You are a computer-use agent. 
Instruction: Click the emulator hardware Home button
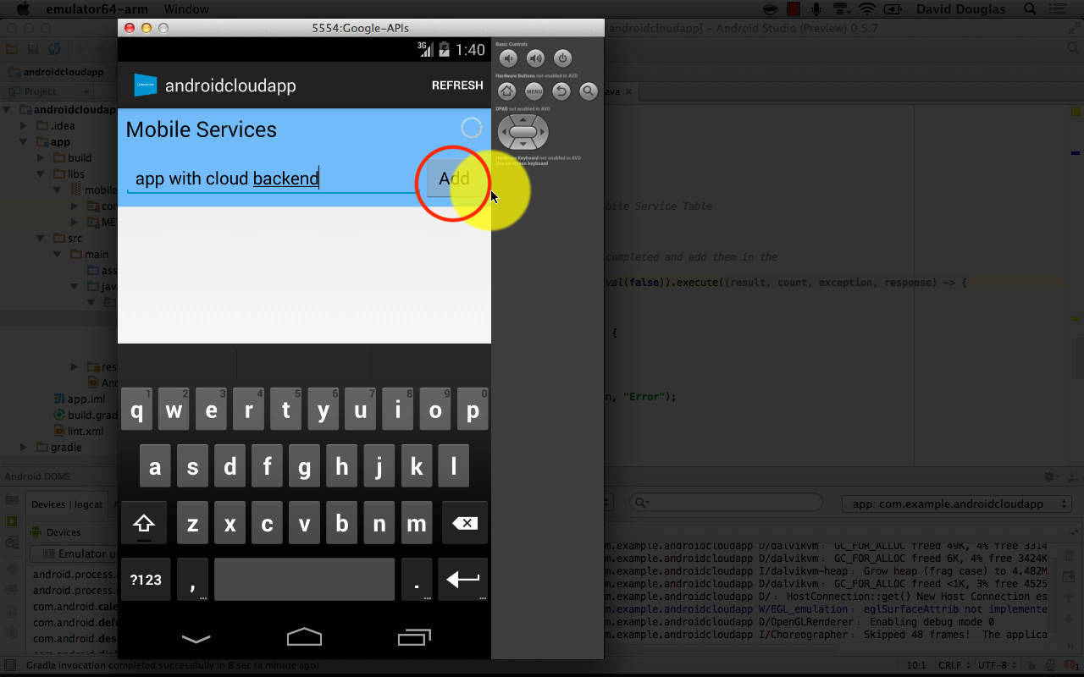(x=506, y=91)
